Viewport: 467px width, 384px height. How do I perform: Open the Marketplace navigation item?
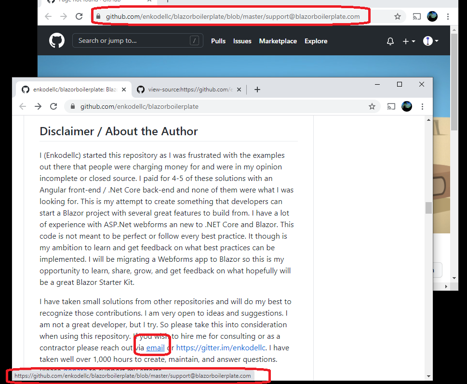[x=278, y=41]
